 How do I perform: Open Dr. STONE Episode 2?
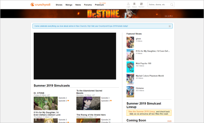(x=63, y=98)
